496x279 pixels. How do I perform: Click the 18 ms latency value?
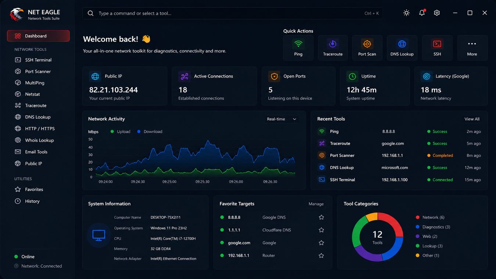tap(431, 90)
